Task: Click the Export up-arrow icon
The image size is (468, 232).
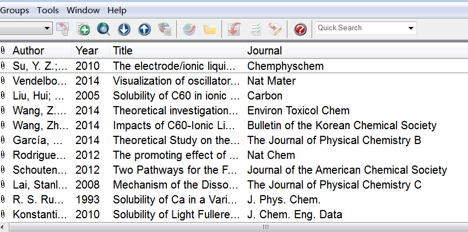Action: tap(144, 29)
